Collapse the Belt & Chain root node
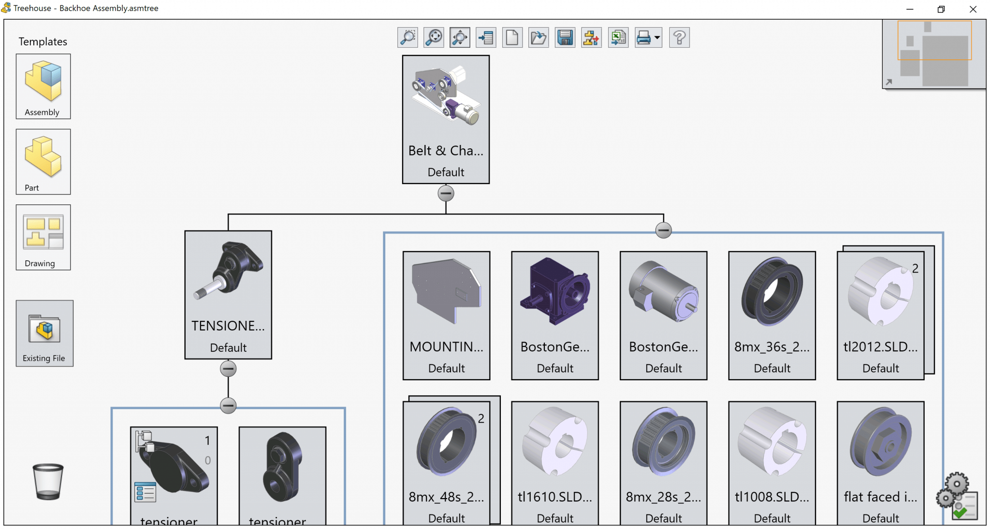 coord(445,193)
